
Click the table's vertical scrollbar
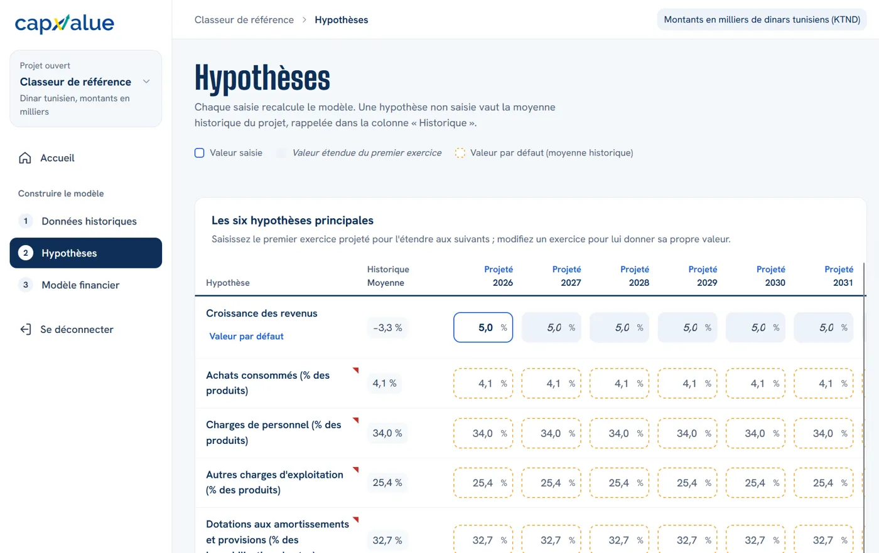pos(865,408)
